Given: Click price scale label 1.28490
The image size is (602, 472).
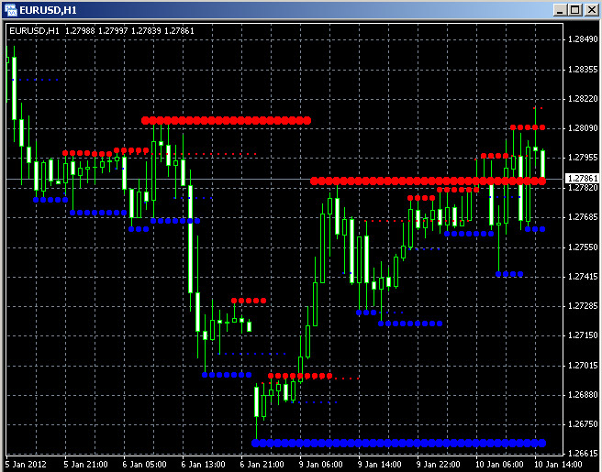Looking at the screenshot, I should point(583,39).
